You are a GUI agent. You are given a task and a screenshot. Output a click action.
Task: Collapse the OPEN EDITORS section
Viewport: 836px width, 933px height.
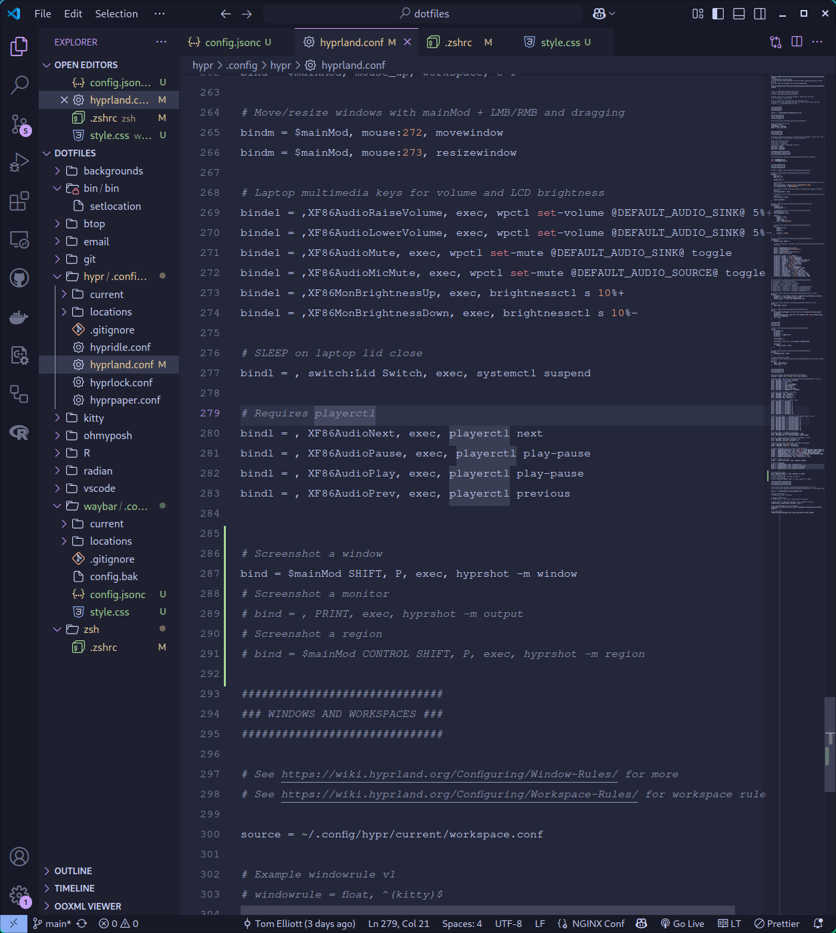(x=86, y=65)
